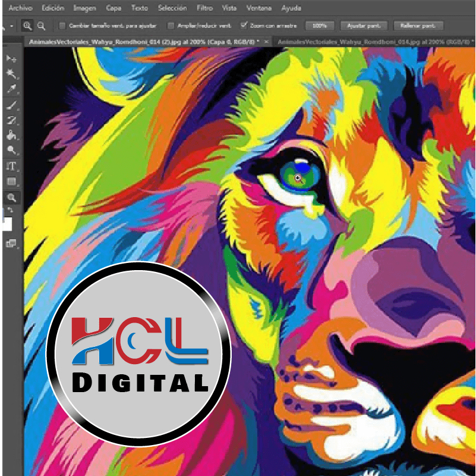Image resolution: width=476 pixels, height=476 pixels.
Task: Open the Texto menu
Action: click(139, 8)
